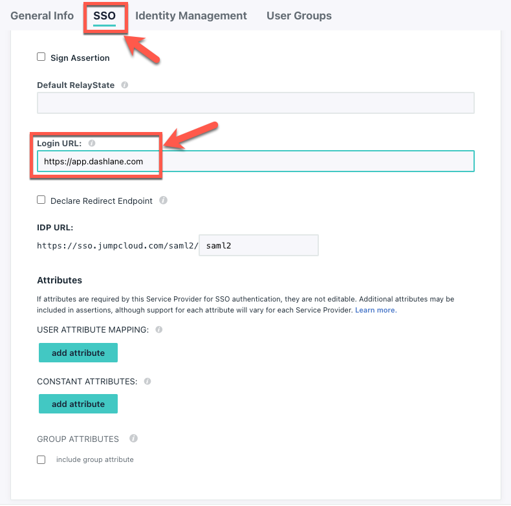The image size is (511, 506).
Task: Enable the Sign Assertion checkbox
Action: click(x=41, y=57)
